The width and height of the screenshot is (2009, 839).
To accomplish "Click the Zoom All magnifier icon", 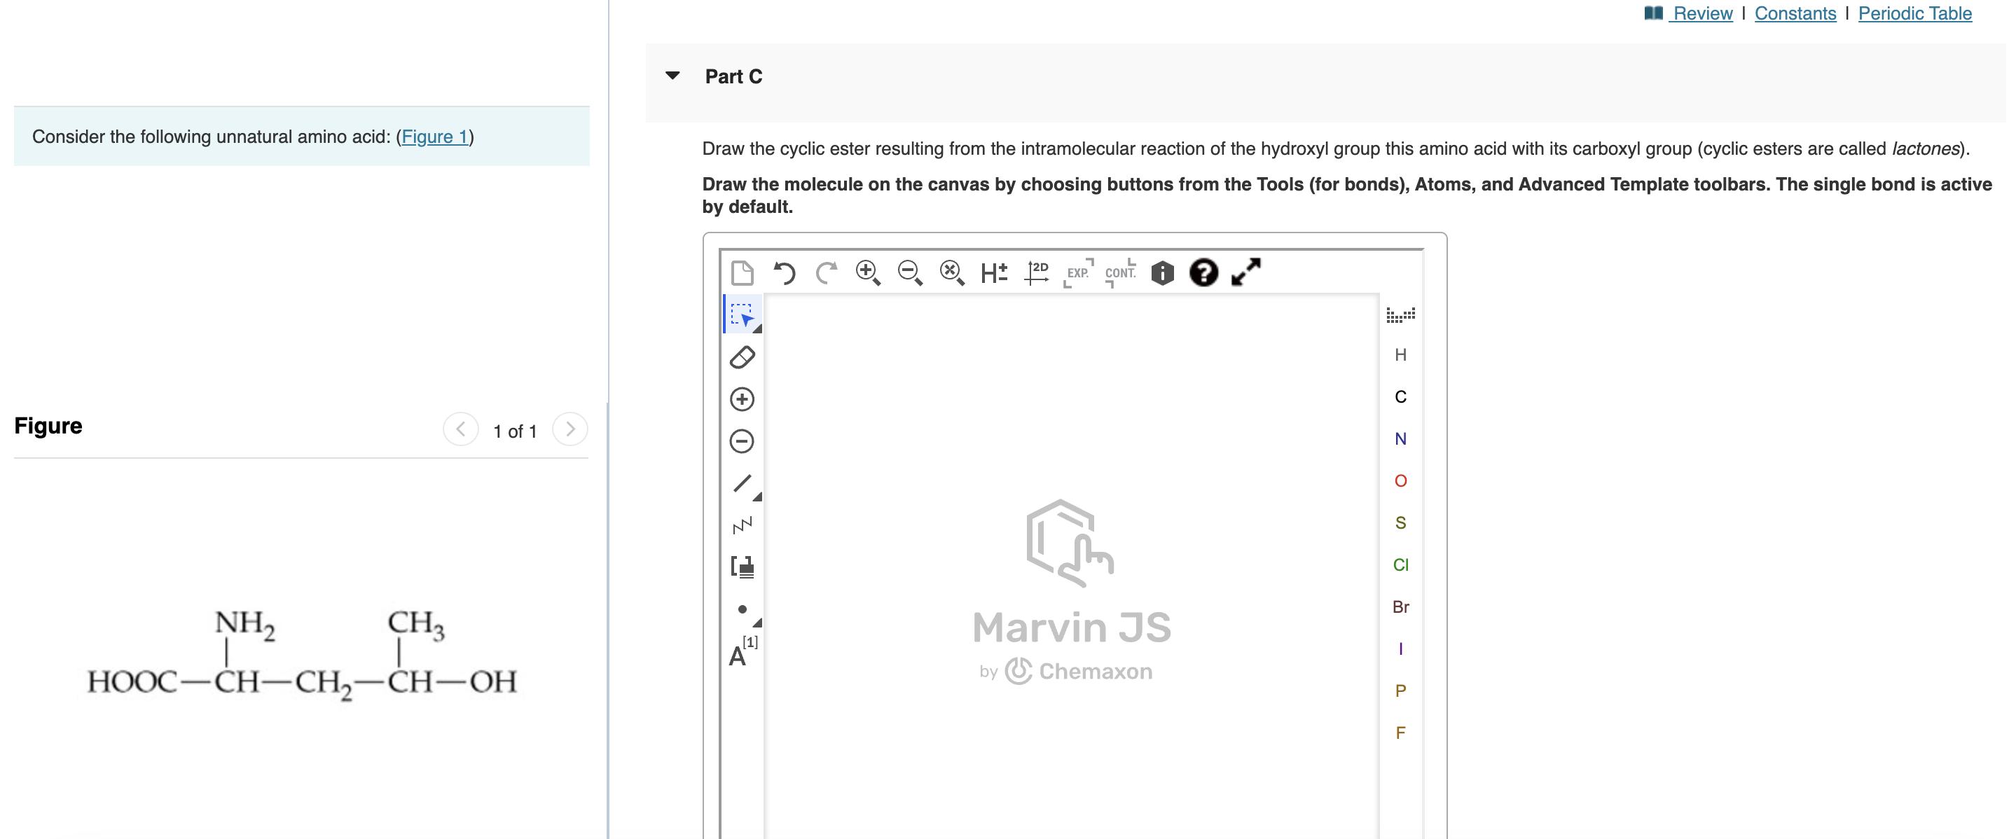I will coord(951,273).
